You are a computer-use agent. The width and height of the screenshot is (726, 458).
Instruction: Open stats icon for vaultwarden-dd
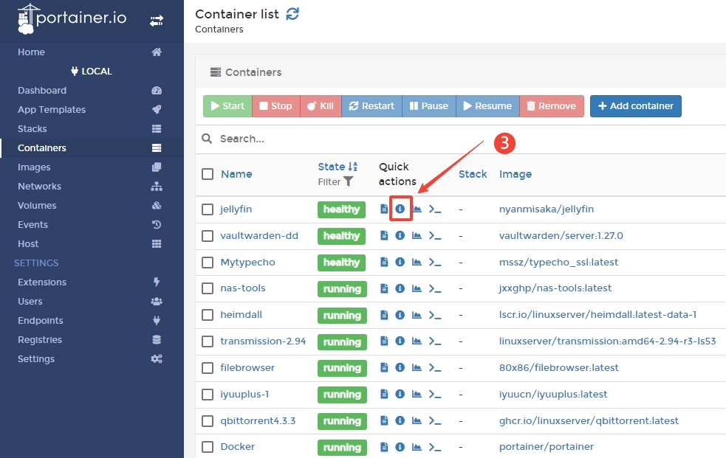tap(417, 236)
